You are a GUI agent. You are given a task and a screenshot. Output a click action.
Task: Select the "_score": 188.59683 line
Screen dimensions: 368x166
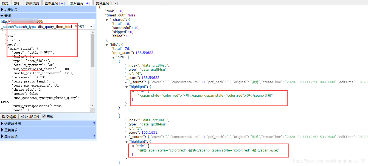pos(143,78)
